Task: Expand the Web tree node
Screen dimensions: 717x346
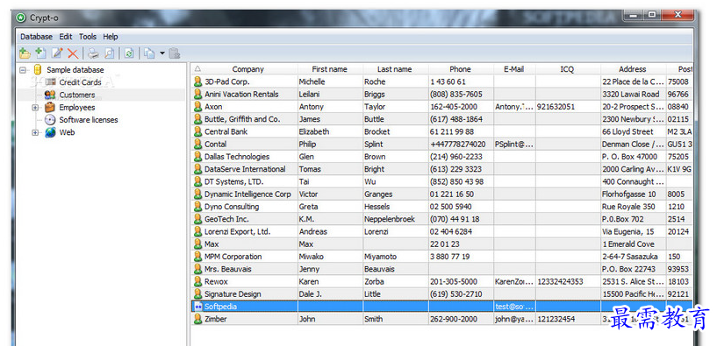Action: 35,132
